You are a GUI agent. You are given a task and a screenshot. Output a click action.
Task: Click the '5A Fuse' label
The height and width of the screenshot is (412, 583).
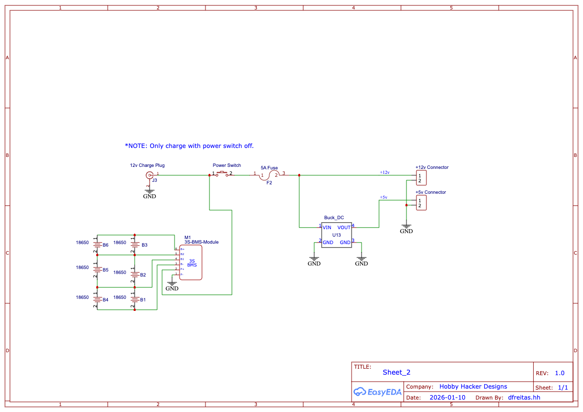[x=269, y=168]
